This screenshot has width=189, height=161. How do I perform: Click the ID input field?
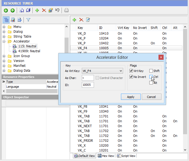(x=88, y=85)
